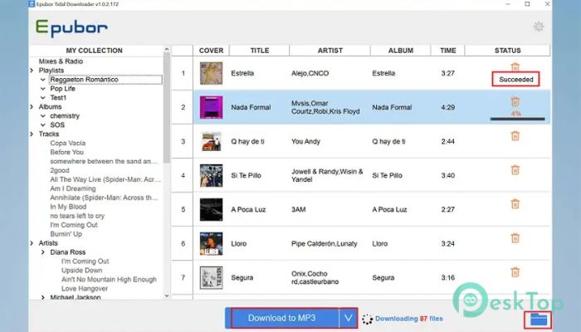Click the trash icon in Lloro row
This screenshot has height=332, width=581.
pos(515,238)
